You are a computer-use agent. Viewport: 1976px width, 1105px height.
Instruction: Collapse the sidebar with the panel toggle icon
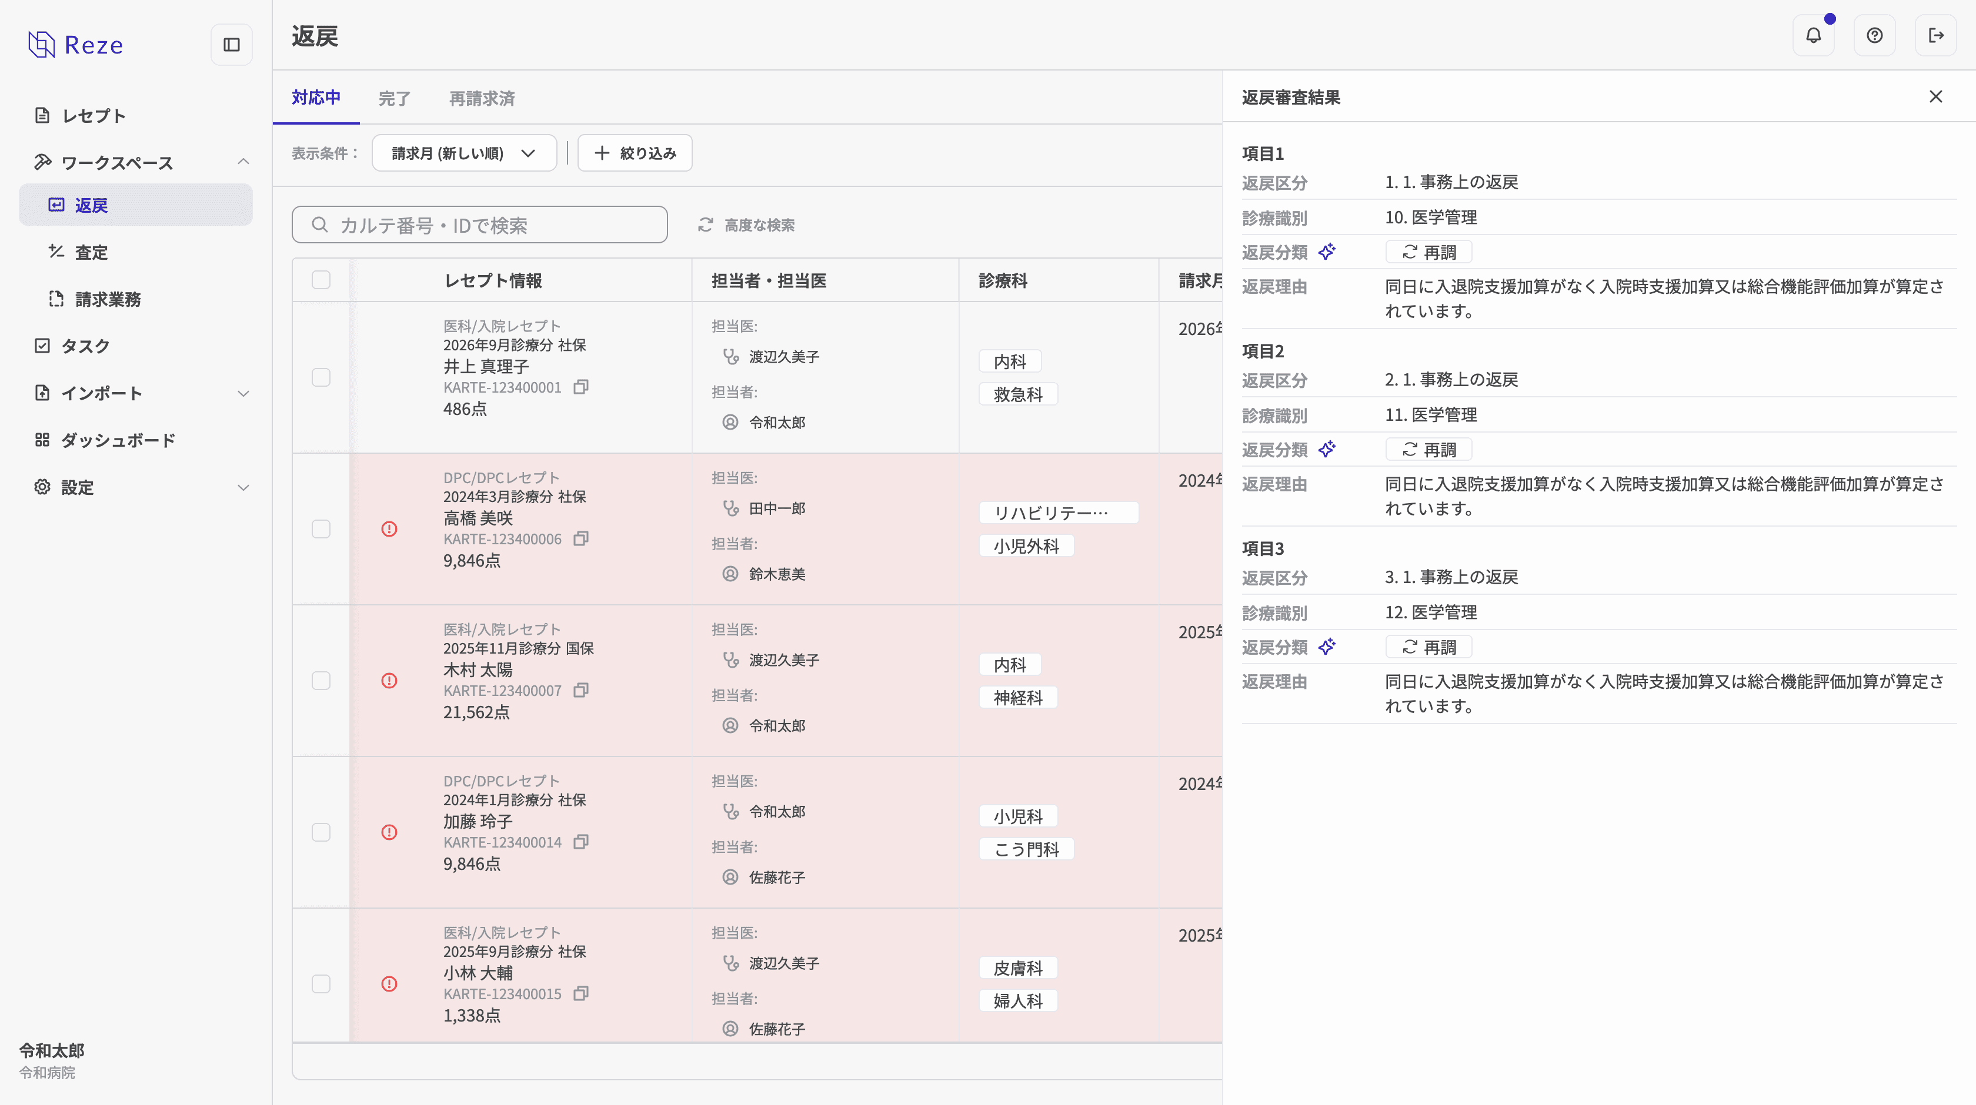coord(231,45)
